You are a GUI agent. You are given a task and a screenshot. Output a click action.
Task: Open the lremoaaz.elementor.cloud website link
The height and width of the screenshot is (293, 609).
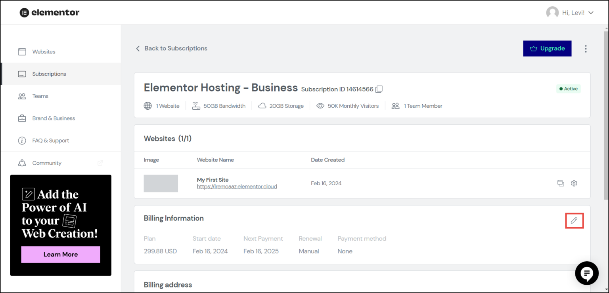237,186
